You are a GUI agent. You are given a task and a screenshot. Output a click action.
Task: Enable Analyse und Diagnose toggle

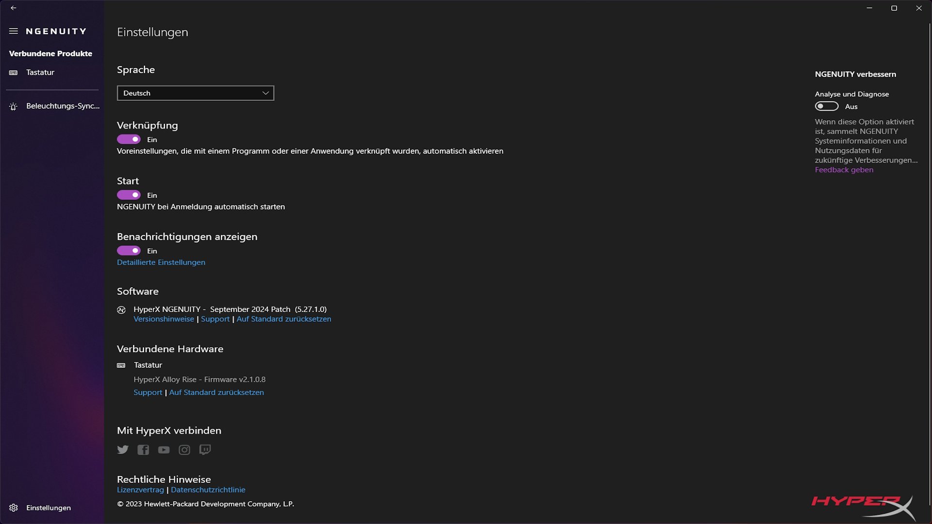[827, 106]
